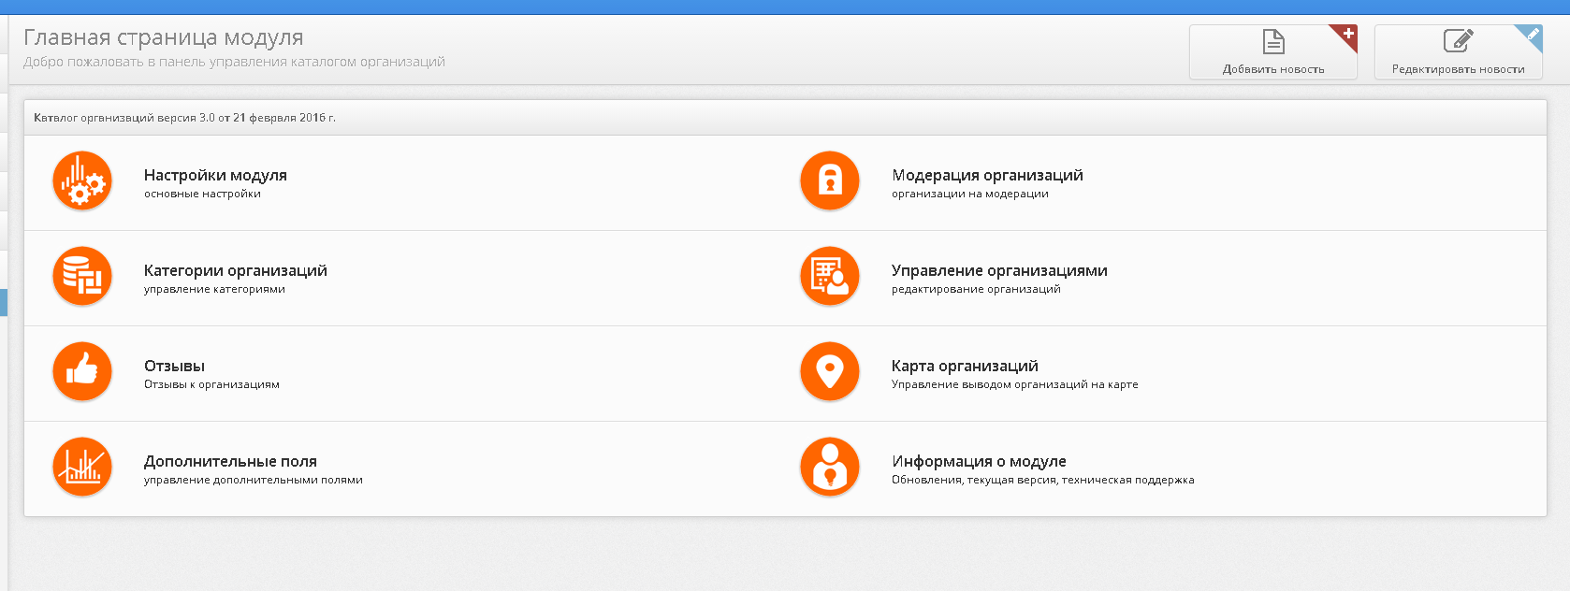Open the chart icon for additional fields

pos(82,467)
